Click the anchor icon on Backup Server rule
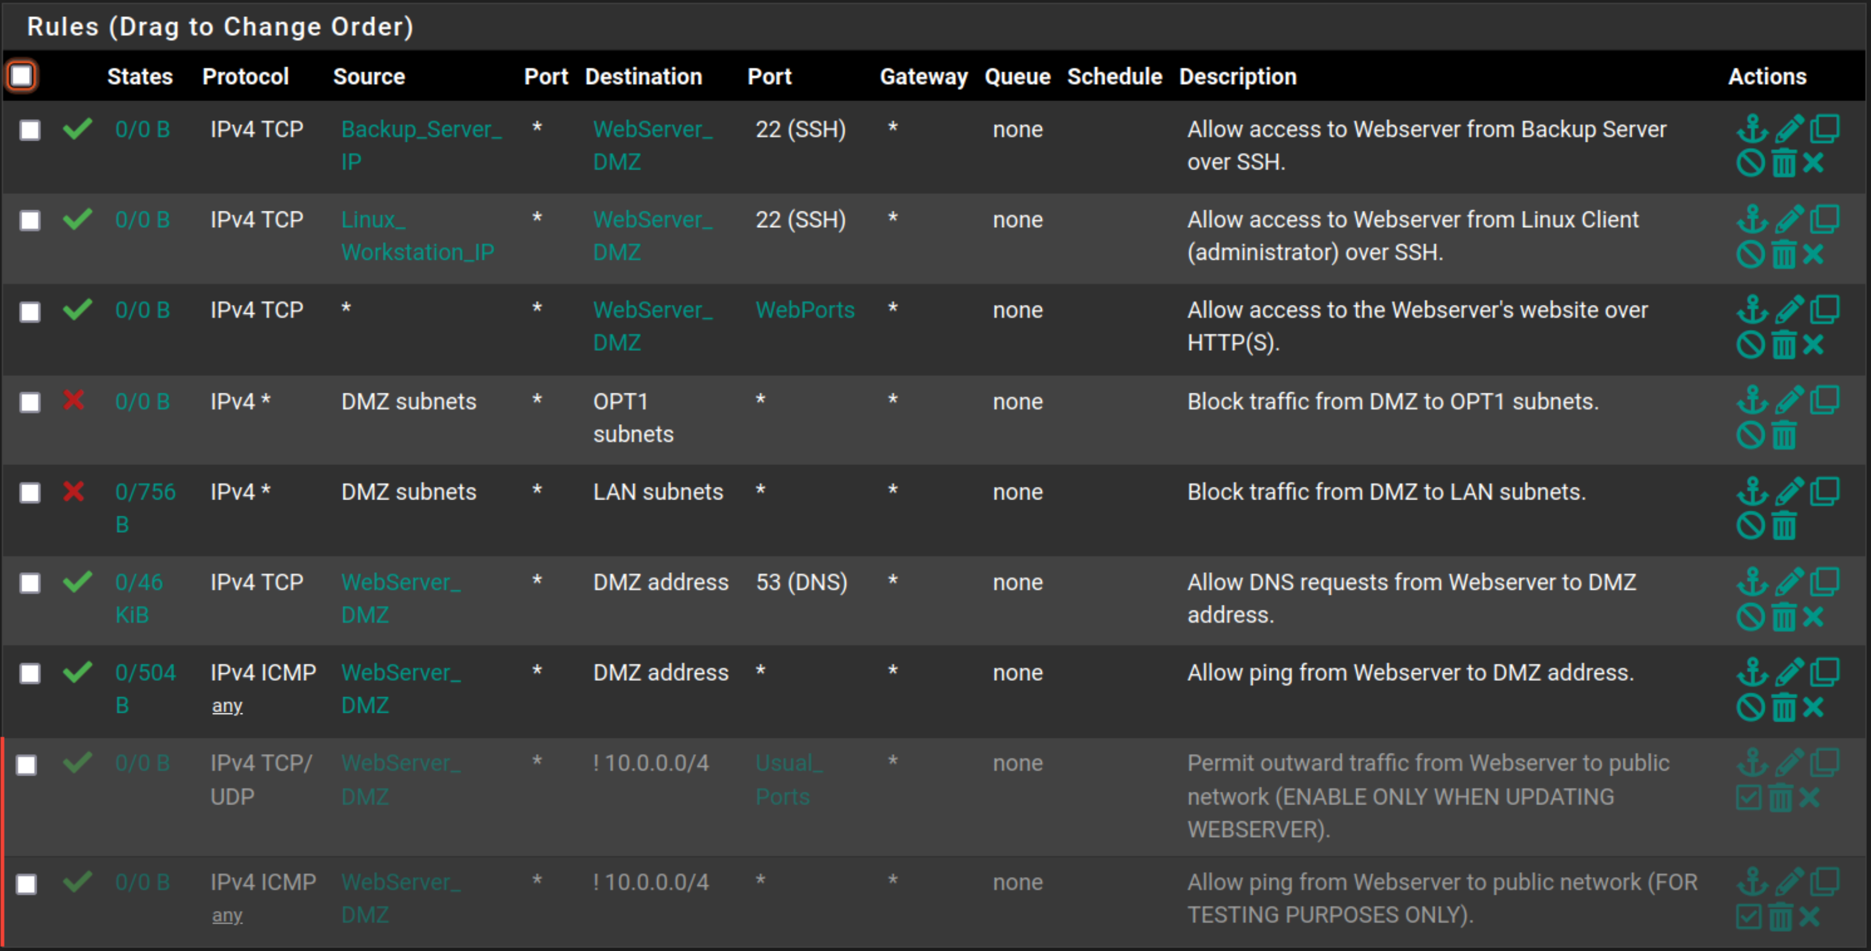Viewport: 1871px width, 951px height. click(1752, 129)
